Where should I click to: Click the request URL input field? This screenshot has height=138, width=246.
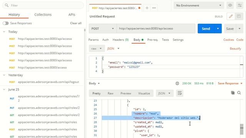[156, 29]
